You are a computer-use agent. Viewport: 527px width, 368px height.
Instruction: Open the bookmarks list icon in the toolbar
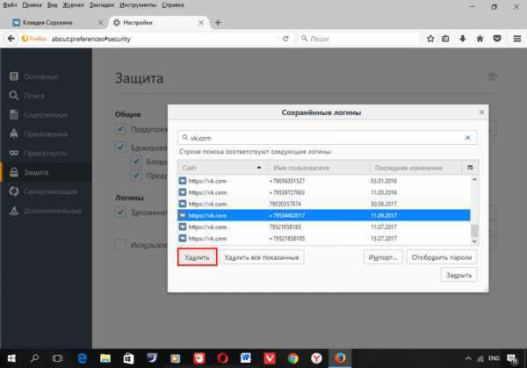click(x=445, y=39)
